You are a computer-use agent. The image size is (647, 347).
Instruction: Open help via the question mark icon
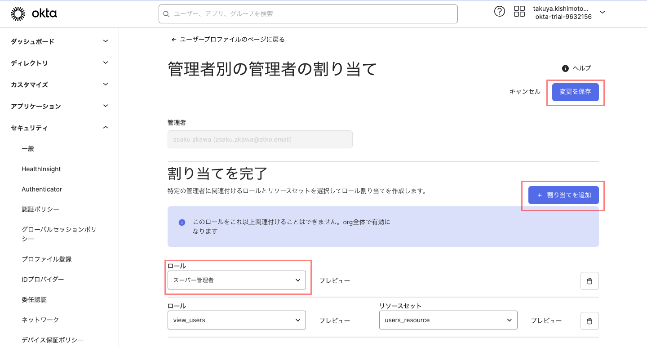500,11
